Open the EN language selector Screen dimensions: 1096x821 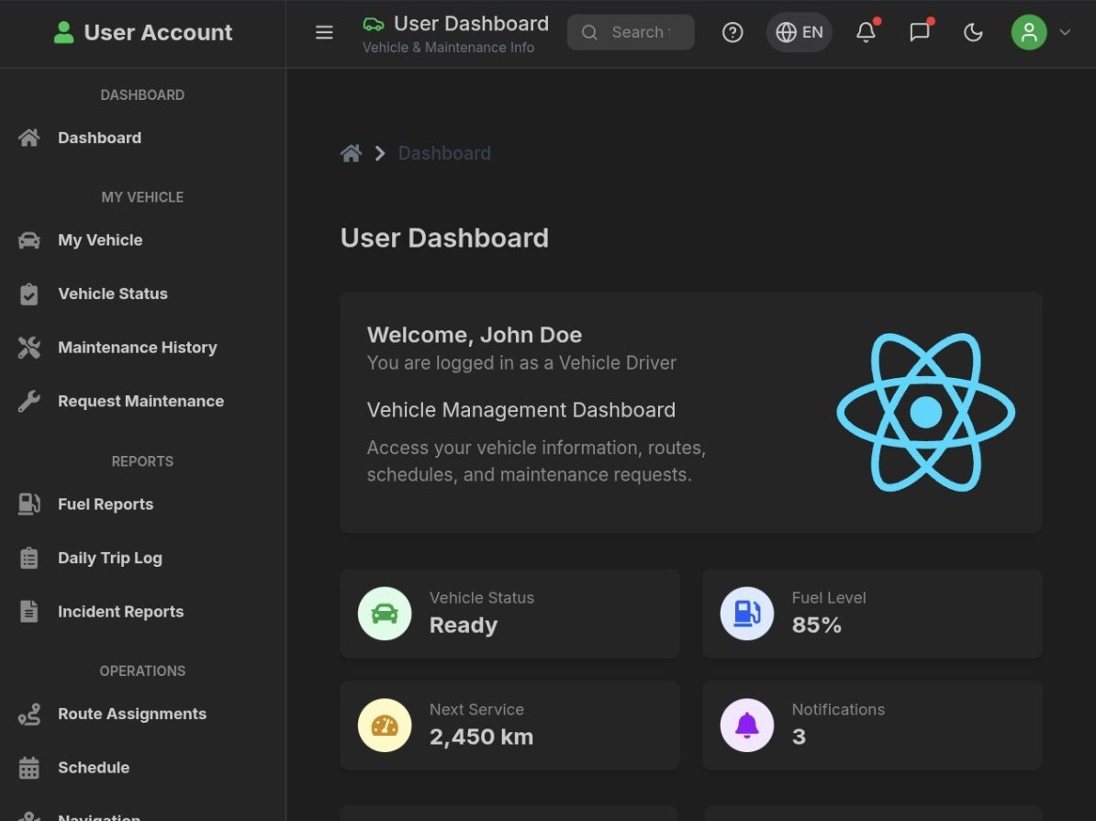click(799, 32)
